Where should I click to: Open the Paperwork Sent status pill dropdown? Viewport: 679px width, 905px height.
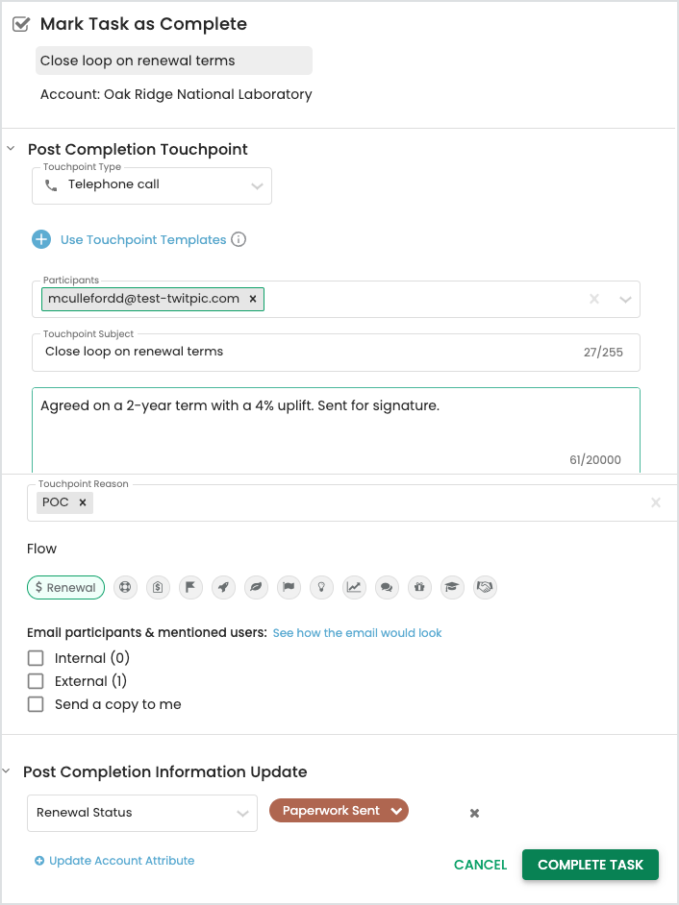[339, 810]
